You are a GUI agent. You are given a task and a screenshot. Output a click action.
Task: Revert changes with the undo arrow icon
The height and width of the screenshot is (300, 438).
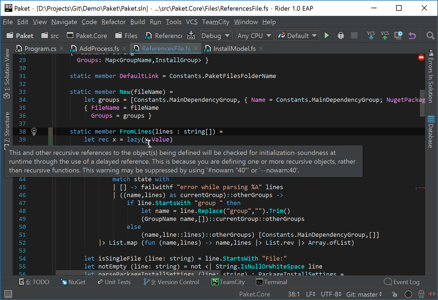pos(412,36)
